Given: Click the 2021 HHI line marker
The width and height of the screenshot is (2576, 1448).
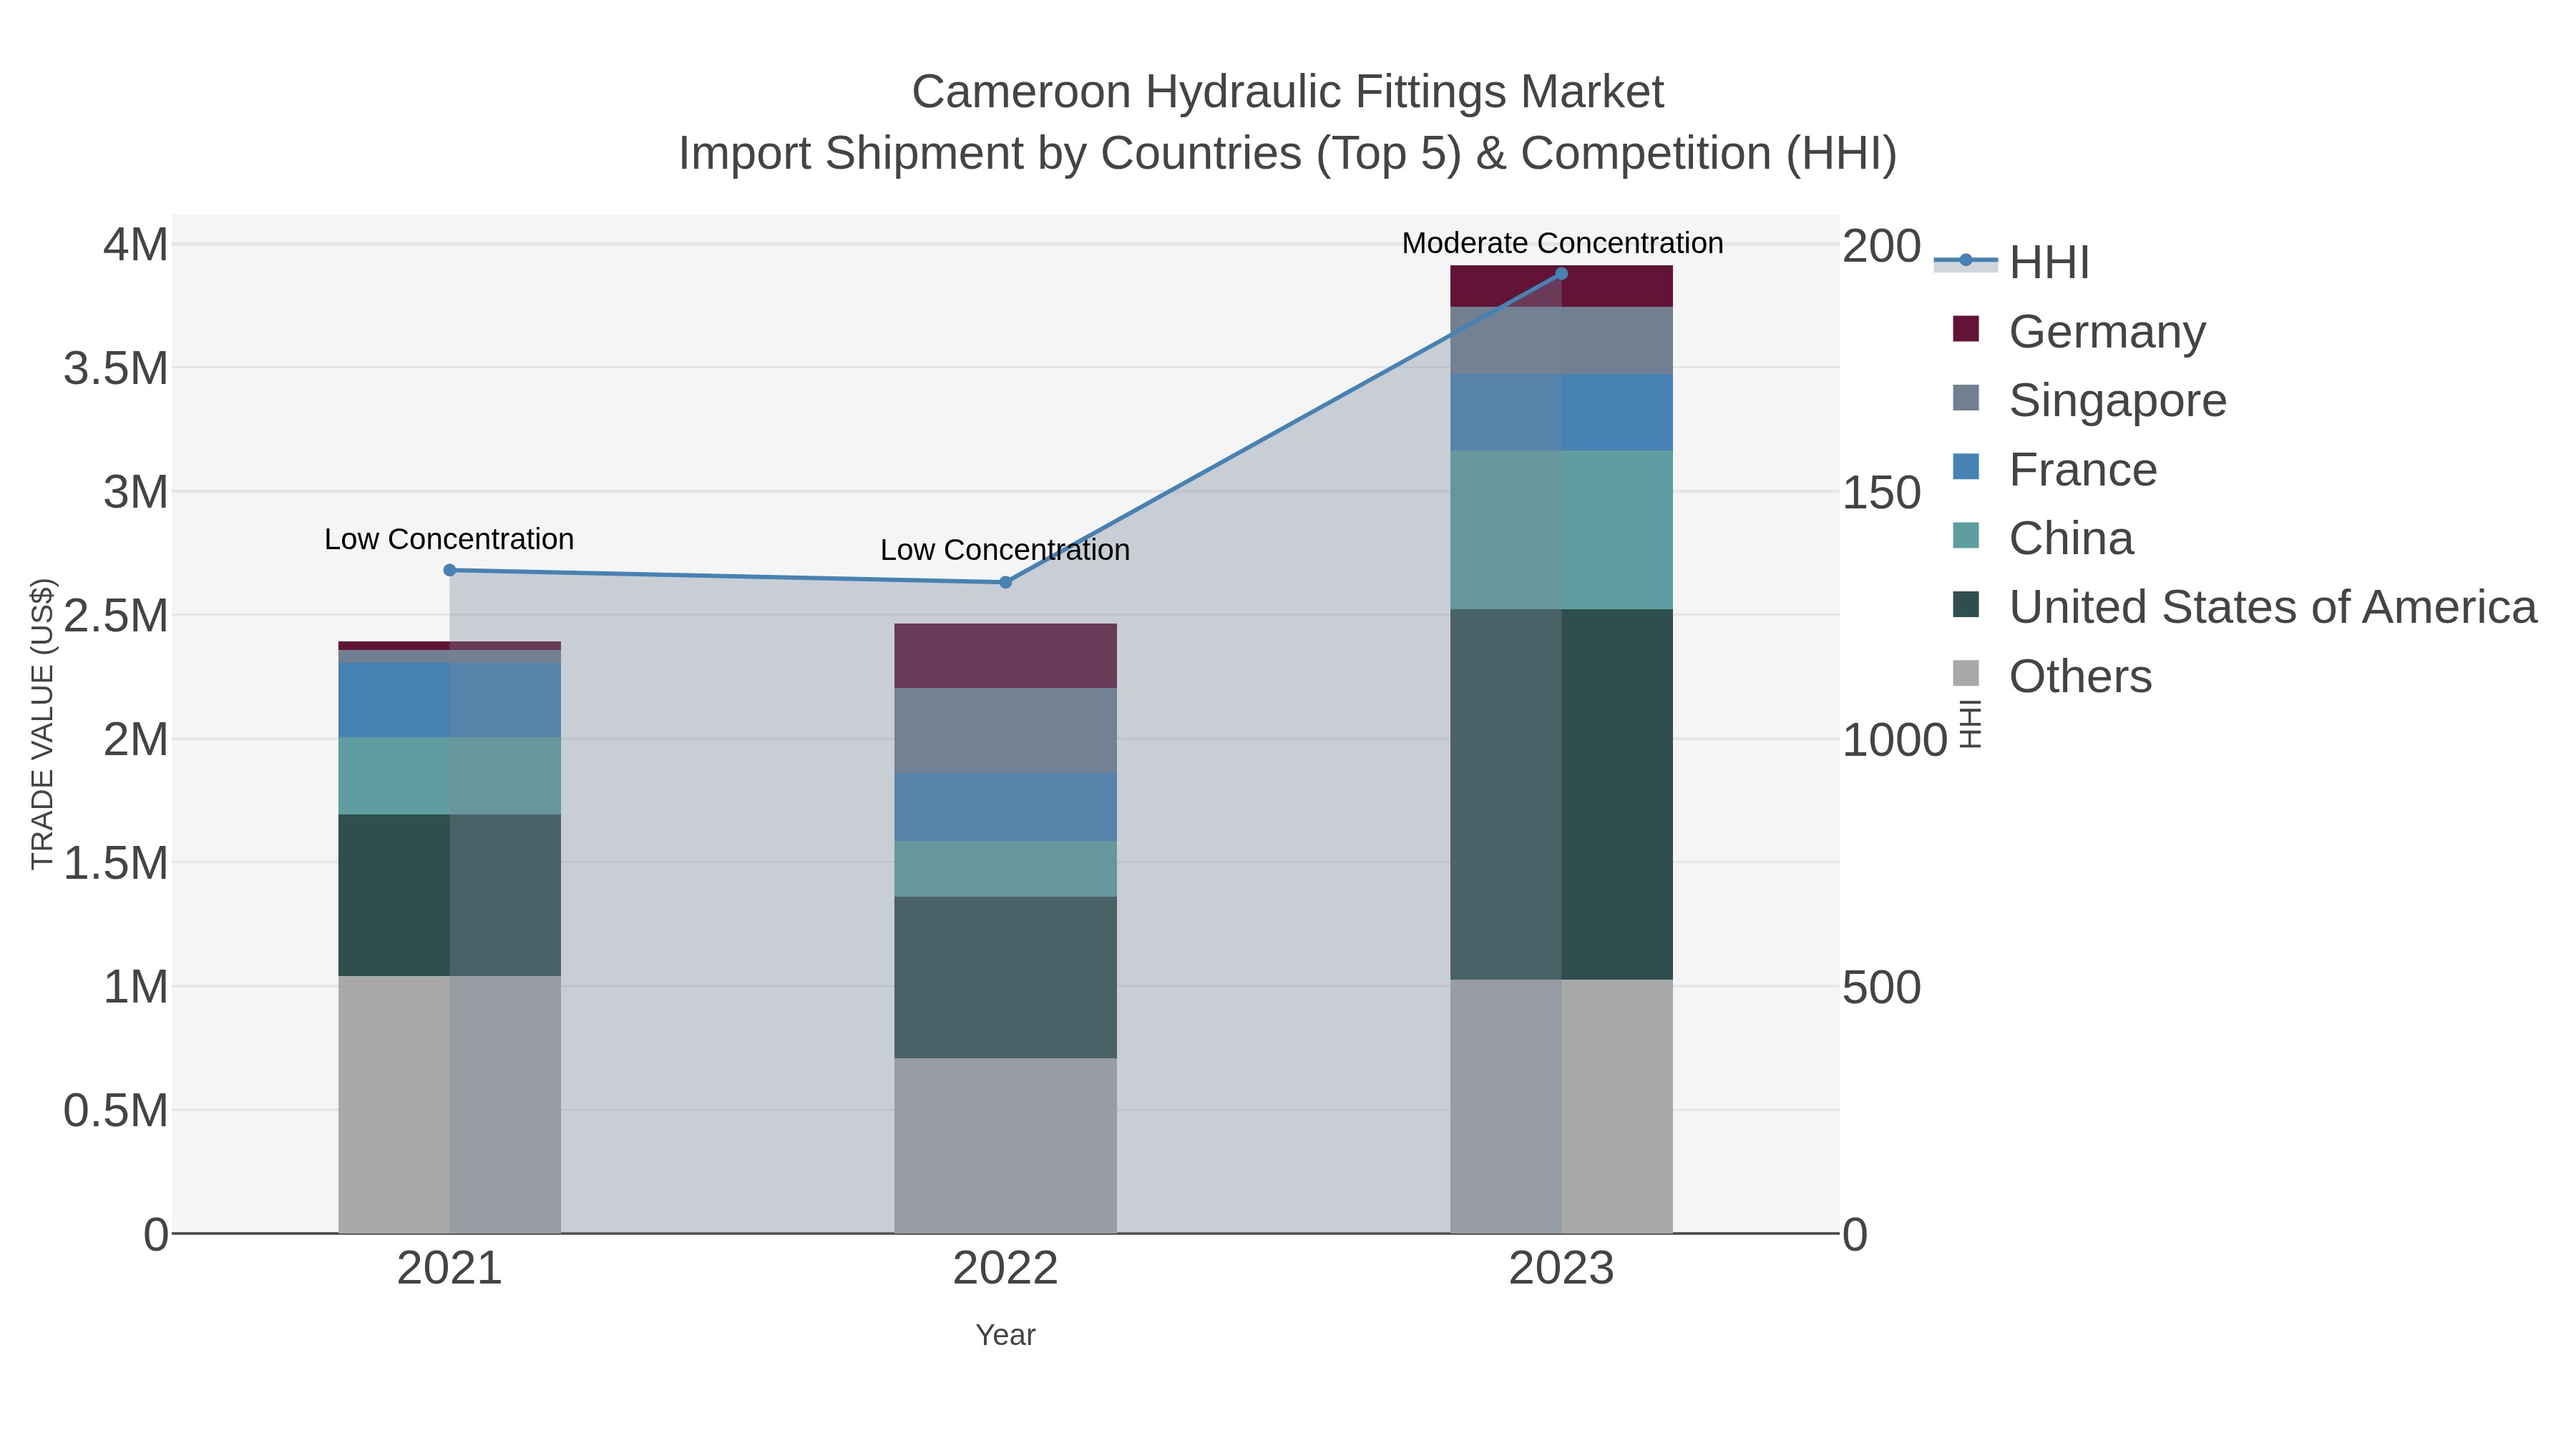Looking at the screenshot, I should click(x=450, y=570).
